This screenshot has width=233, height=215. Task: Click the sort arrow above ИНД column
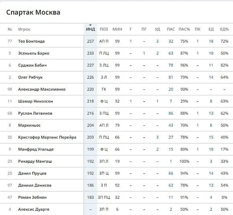tap(90, 25)
